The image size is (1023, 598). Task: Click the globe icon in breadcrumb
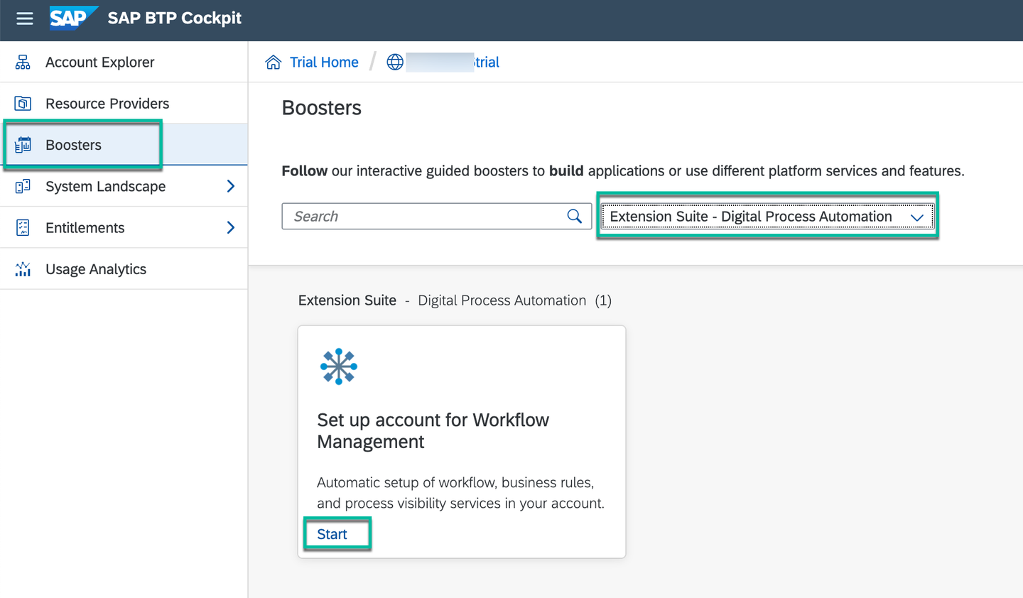pyautogui.click(x=395, y=62)
